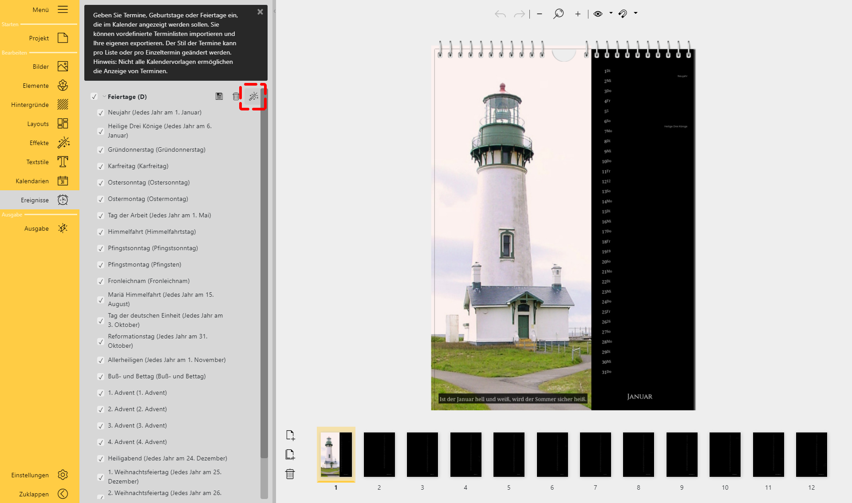Uncheck the Karfreitag holiday checkbox

point(101,166)
